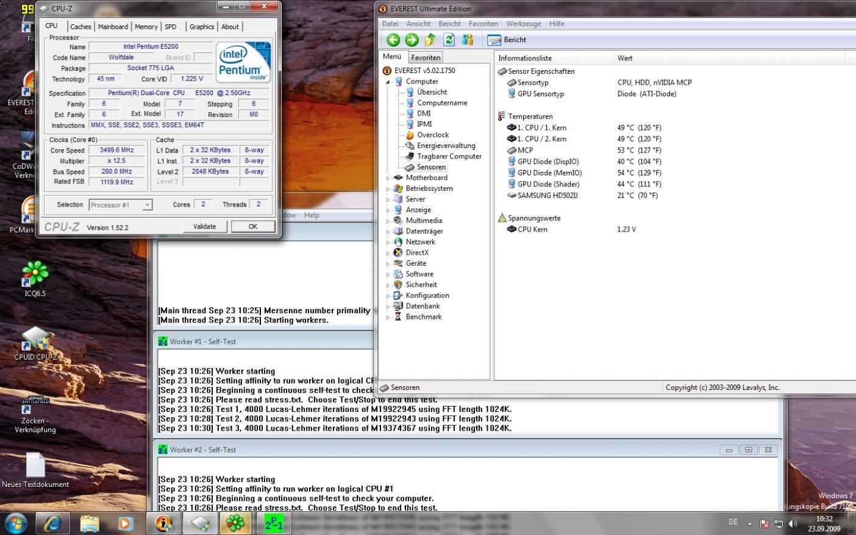Click the Refresh icon in EVEREST toolbar

pos(449,40)
